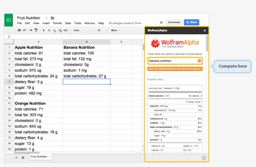Click the formula bar input
256x167 pixels.
click(x=78, y=37)
